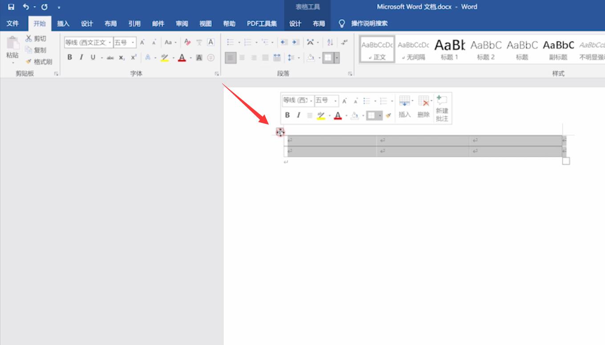The height and width of the screenshot is (345, 605).
Task: Click 操作说明搜索 search box
Action: tap(369, 24)
